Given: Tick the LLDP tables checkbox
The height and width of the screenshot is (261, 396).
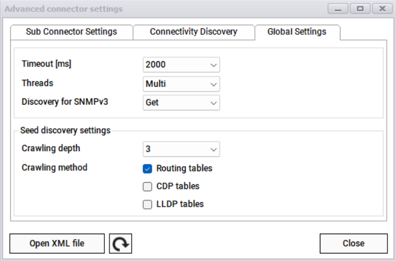Looking at the screenshot, I should click(x=147, y=204).
